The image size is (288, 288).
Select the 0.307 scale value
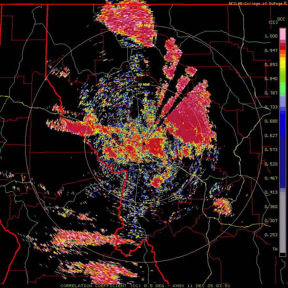(271, 220)
